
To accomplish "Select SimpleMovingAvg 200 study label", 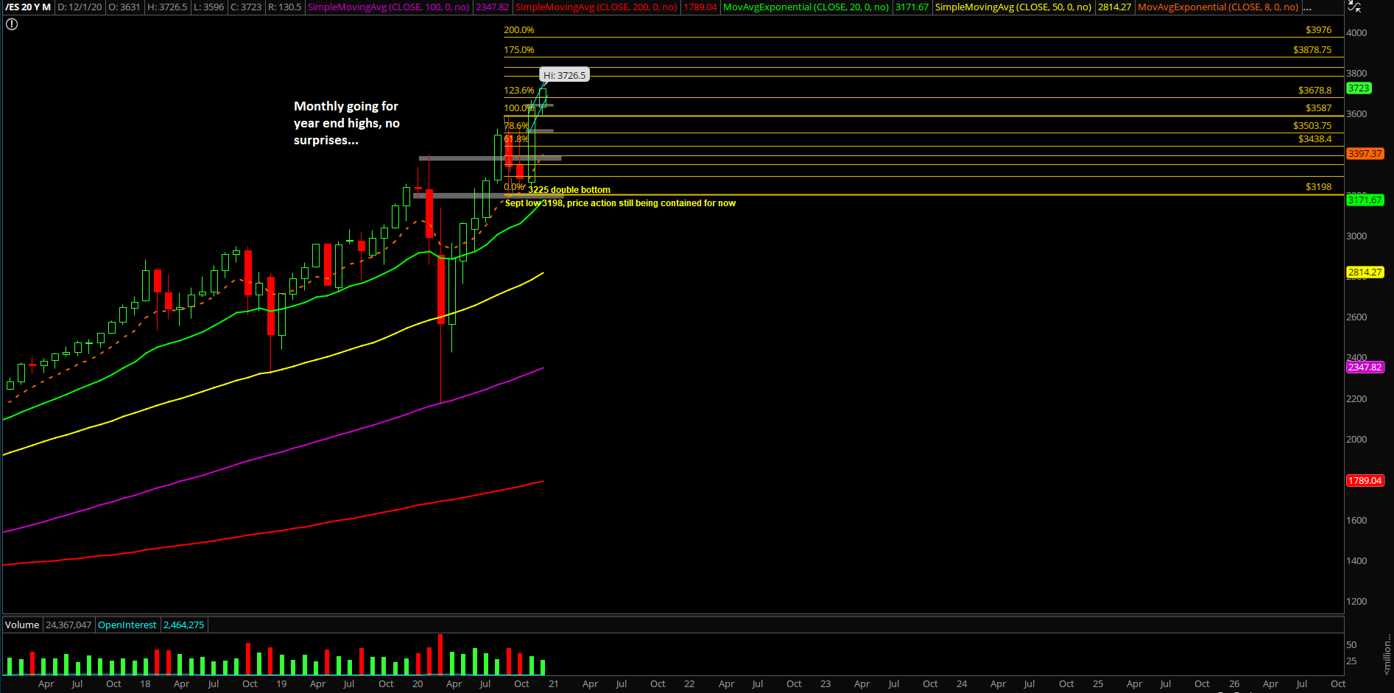I will 596,7.
